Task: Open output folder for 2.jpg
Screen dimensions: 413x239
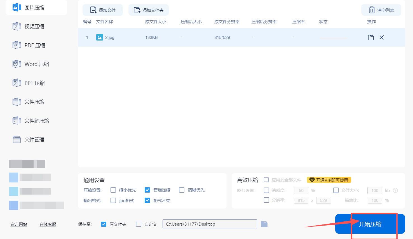Action: point(371,37)
